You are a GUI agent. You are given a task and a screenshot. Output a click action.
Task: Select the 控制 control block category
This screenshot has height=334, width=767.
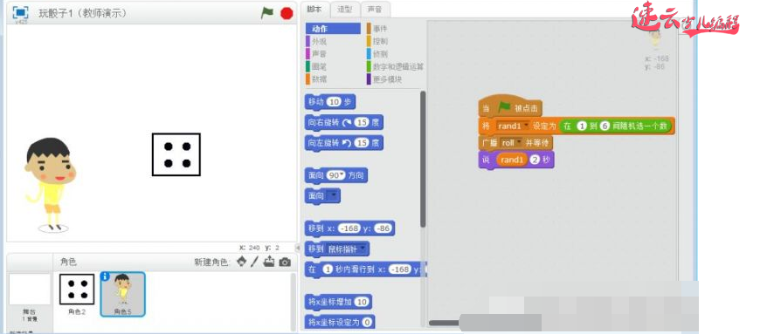click(380, 42)
